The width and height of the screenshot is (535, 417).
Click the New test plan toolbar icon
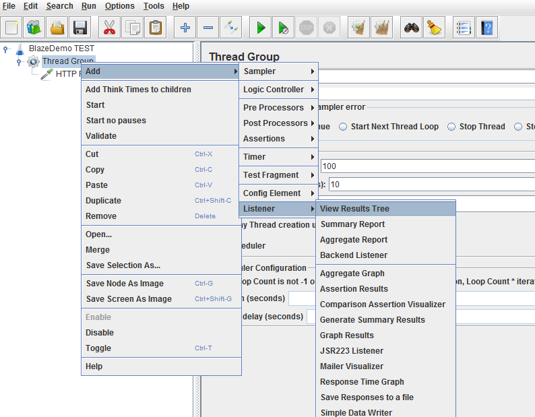(x=12, y=28)
